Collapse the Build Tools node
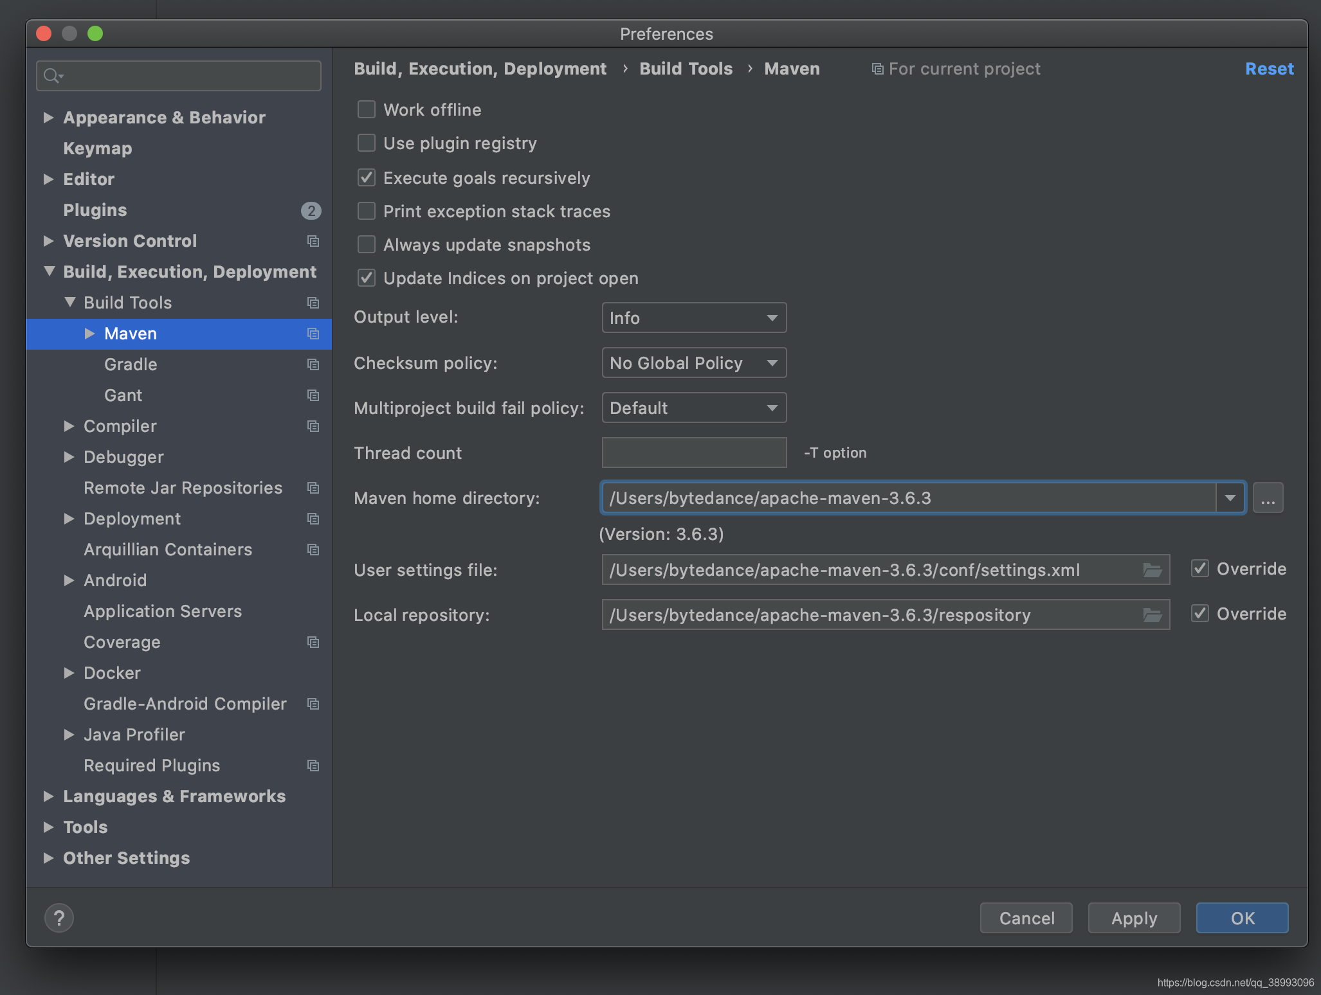 [69, 302]
